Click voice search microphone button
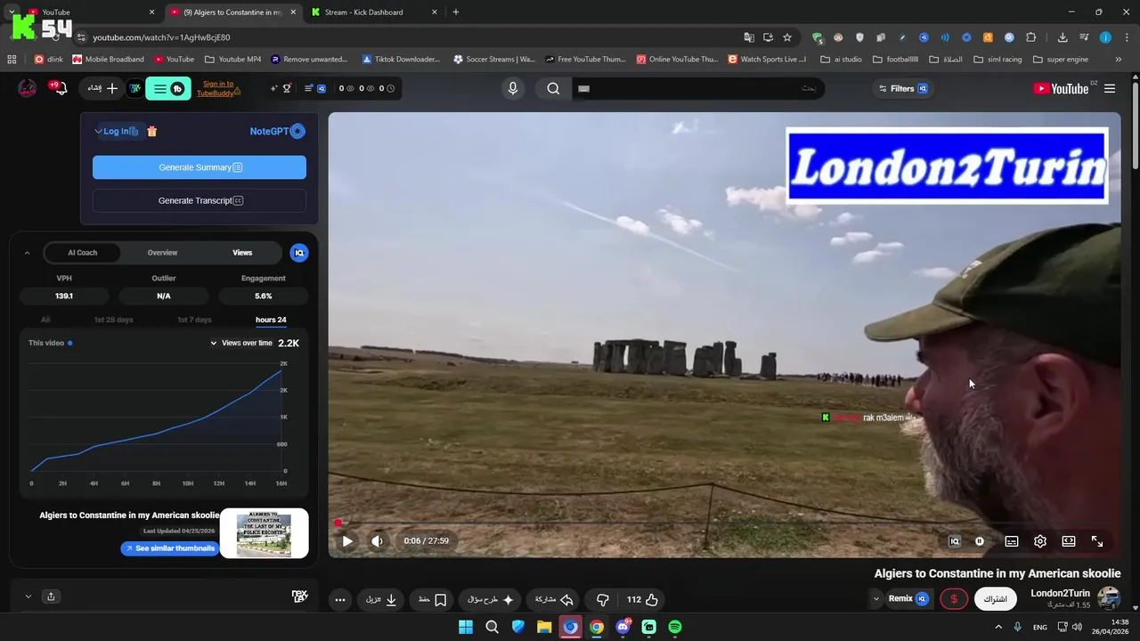 513,88
